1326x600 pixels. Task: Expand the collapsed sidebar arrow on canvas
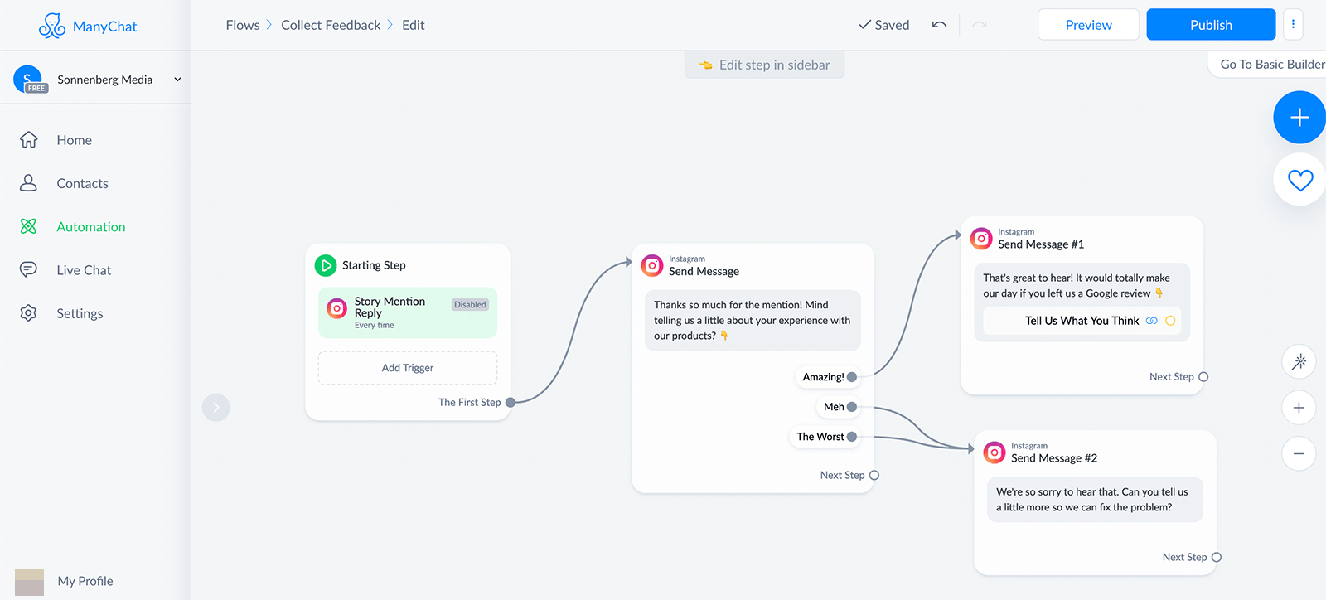(215, 407)
